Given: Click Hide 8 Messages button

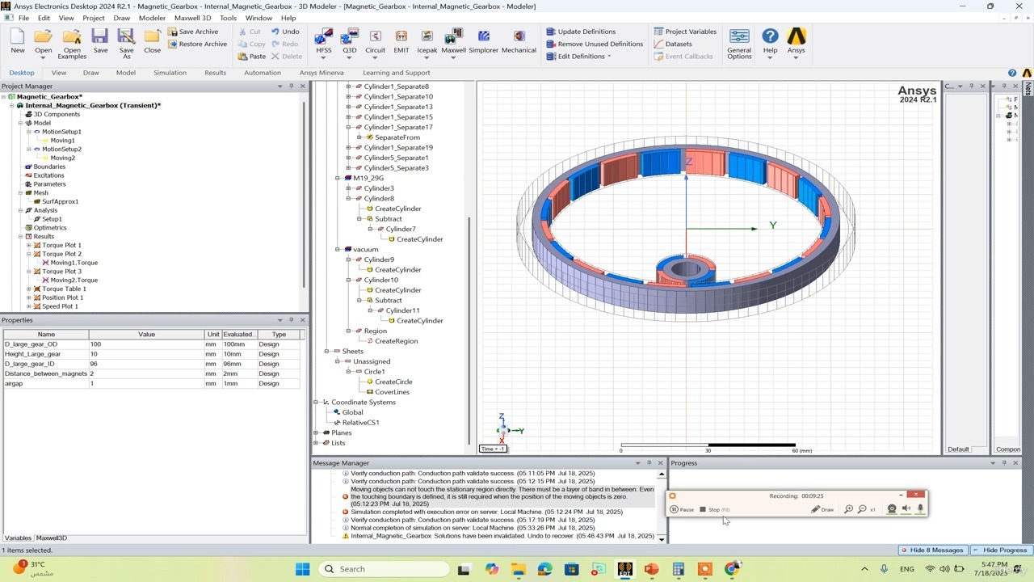Looking at the screenshot, I should coord(932,550).
